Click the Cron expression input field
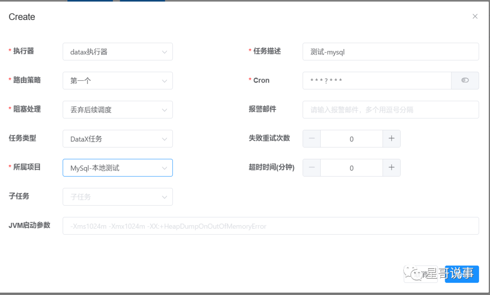The image size is (490, 295). (377, 81)
